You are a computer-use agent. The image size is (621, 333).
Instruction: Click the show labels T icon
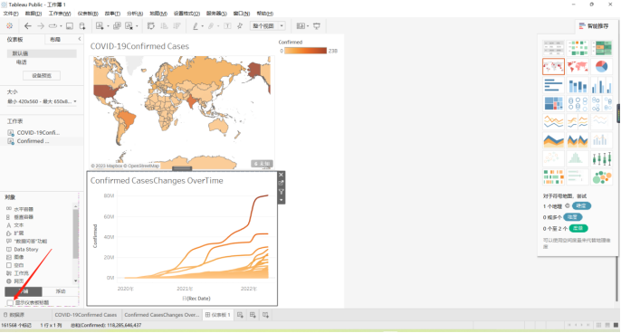227,25
